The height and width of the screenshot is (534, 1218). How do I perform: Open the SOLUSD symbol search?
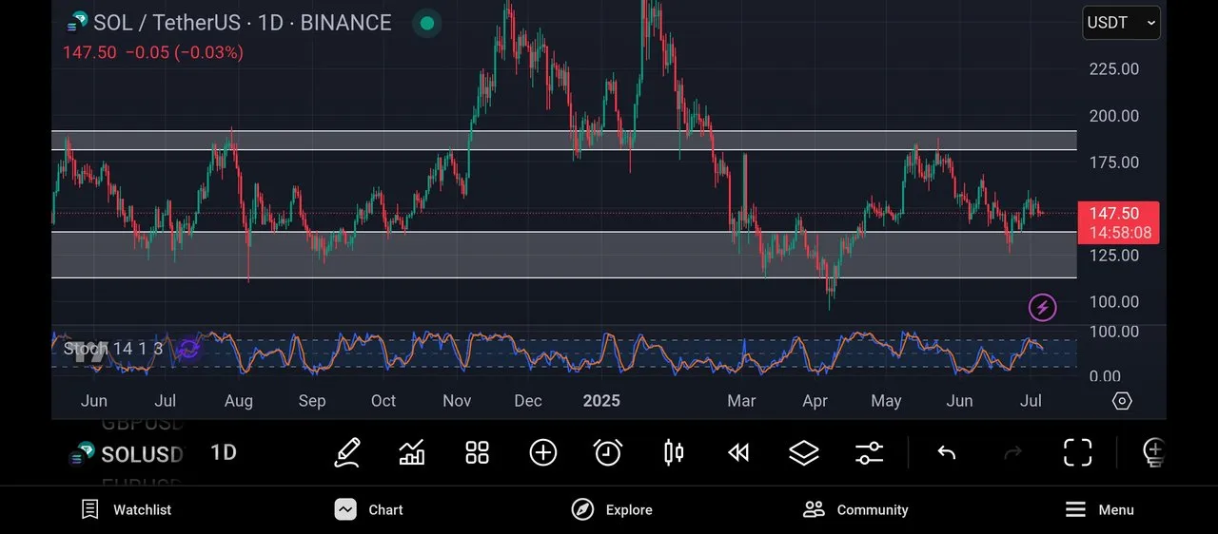[x=126, y=454]
